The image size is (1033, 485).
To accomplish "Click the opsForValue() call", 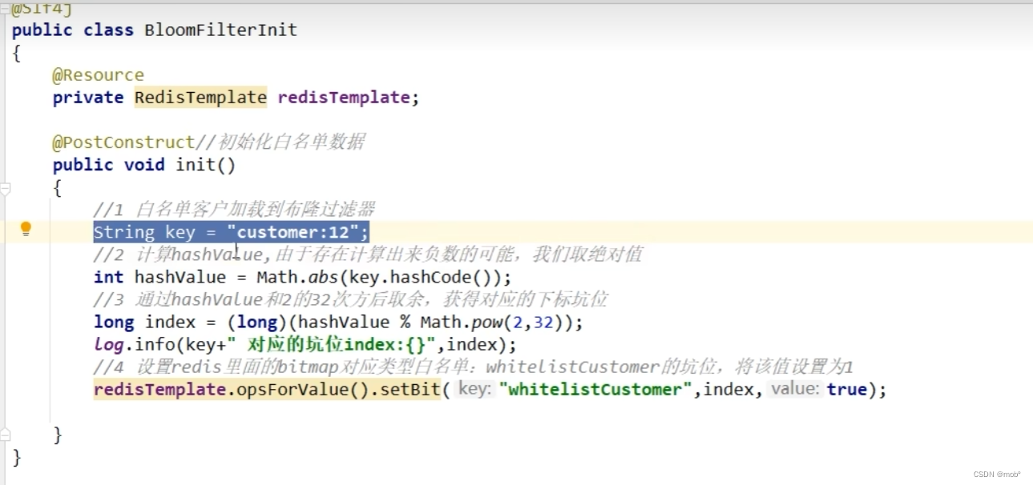I will [x=303, y=389].
